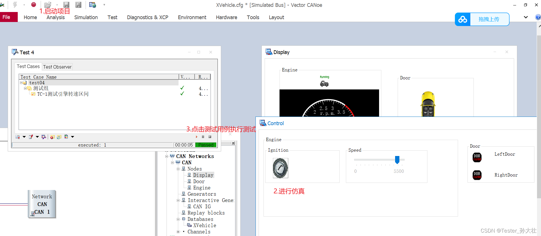Toggle the RightDoor door switch
Image resolution: width=541 pixels, height=236 pixels.
(477, 175)
